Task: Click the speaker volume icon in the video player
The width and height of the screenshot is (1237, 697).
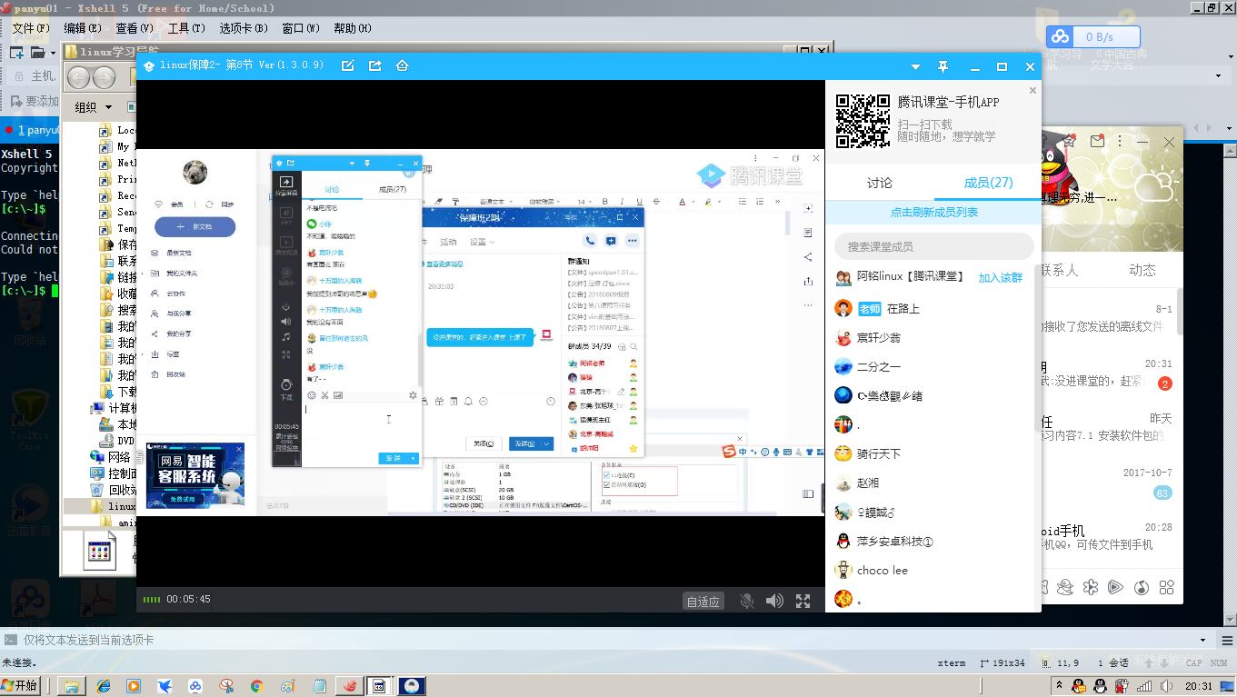Action: pos(774,601)
